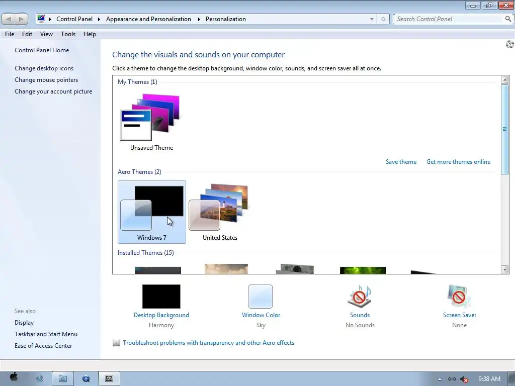Open the File menu
515x386 pixels.
(x=10, y=34)
